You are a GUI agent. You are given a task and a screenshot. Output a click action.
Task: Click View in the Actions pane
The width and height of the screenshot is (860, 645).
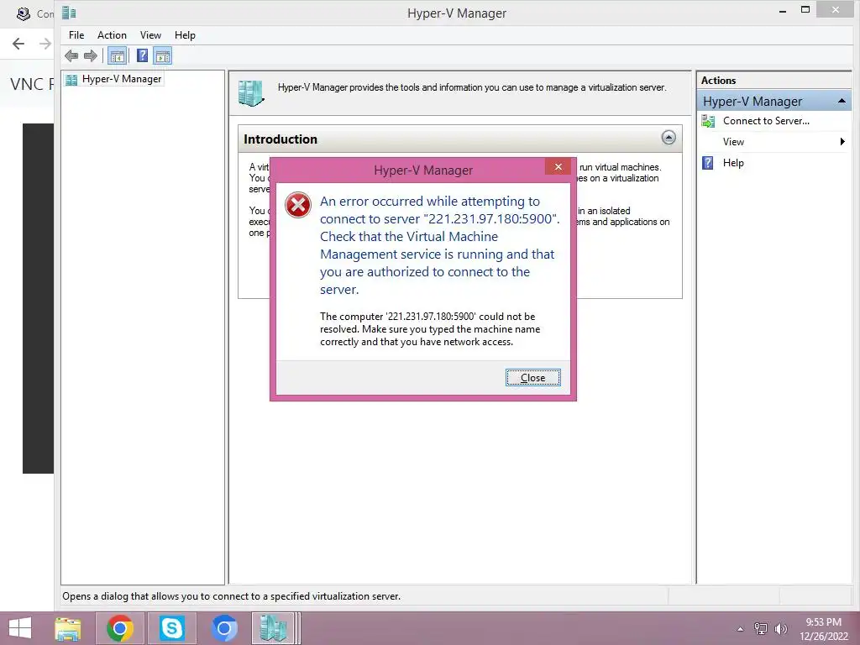(x=733, y=141)
